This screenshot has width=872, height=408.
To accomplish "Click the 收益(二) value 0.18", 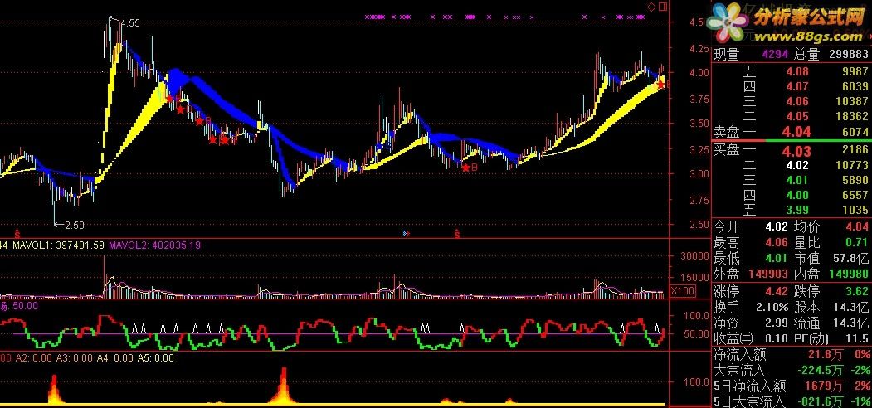I will pos(776,339).
